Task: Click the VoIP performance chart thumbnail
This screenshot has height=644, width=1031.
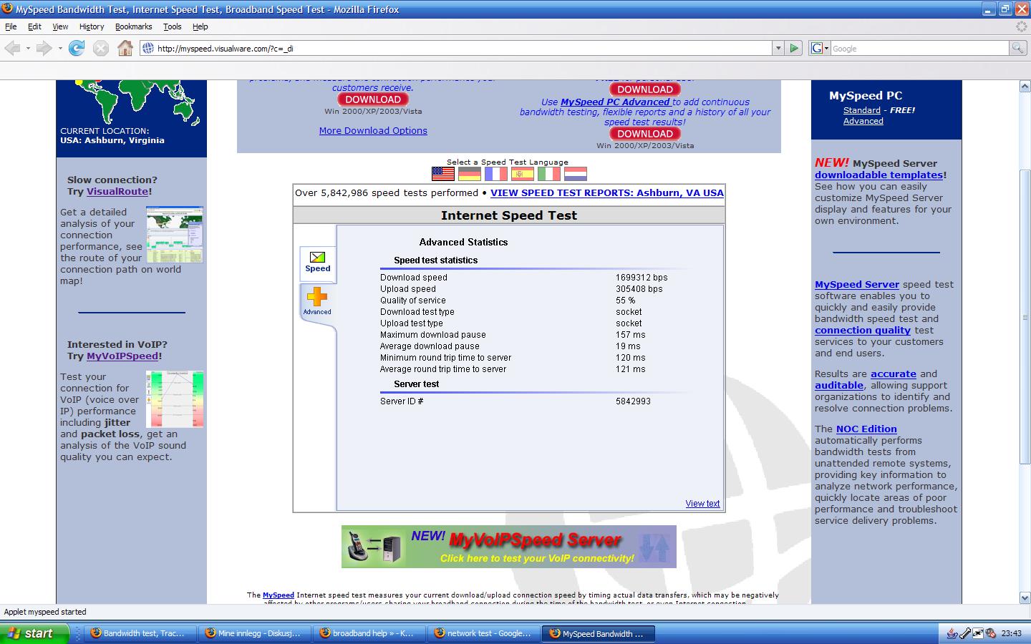Action: [x=175, y=399]
